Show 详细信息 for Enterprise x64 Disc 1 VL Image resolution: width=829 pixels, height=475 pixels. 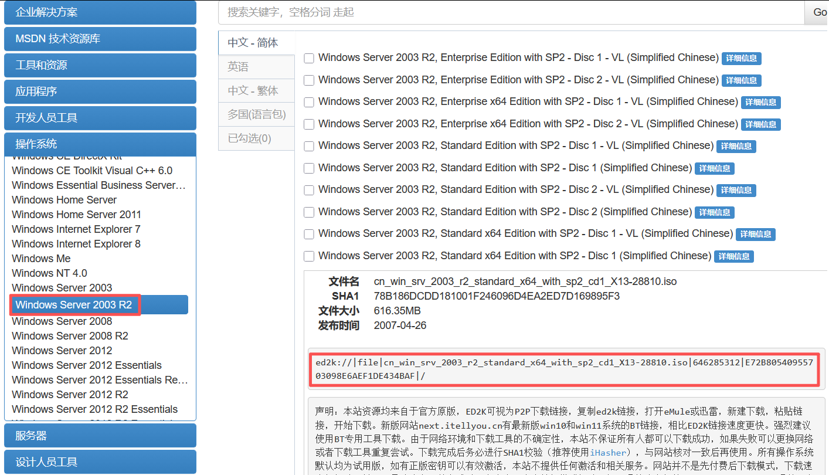pos(761,103)
